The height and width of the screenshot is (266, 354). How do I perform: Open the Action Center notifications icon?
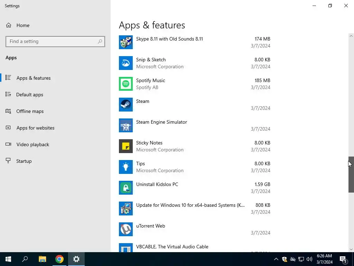coord(343,259)
